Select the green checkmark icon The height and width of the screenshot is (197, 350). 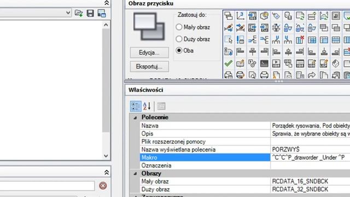pos(229,63)
